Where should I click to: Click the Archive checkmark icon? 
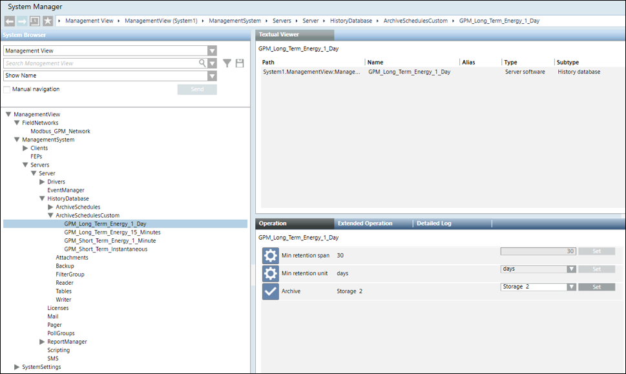[270, 291]
